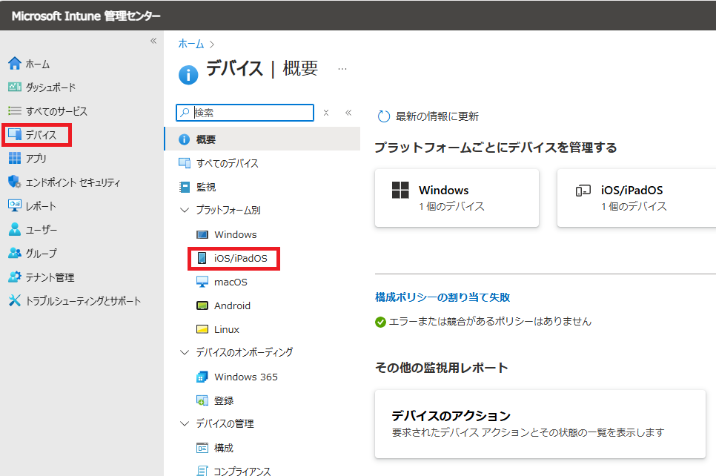Click レポート label in sidebar
716x476 pixels.
click(x=41, y=206)
